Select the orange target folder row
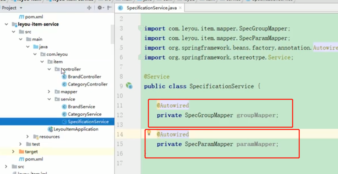Screen dimensions: 338x174 tap(57, 152)
